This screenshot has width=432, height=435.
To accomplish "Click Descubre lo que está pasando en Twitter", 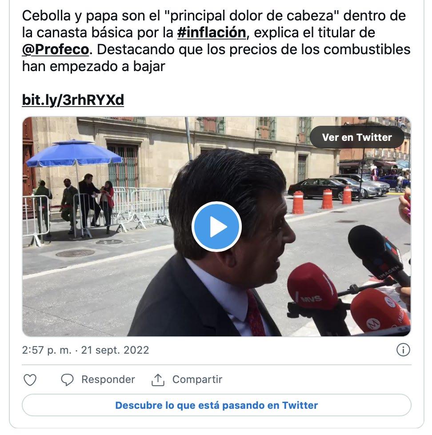I will [x=216, y=405].
